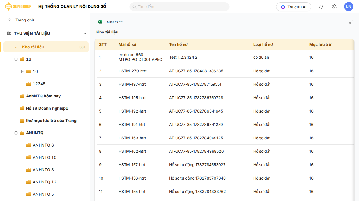Select the ANHNTQ 6 folder

pos(43,145)
